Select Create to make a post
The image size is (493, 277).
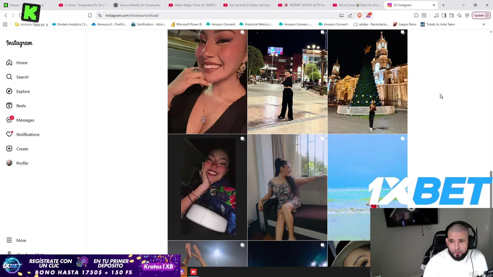17,149
